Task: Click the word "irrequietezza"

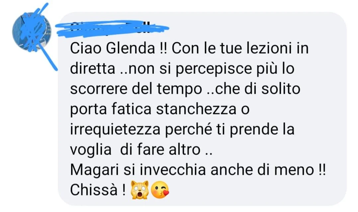Action: pos(115,130)
